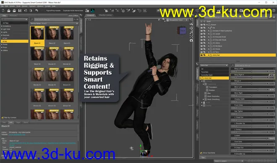Click the heart favorite icon on Bang Right In
The height and width of the screenshot is (163, 277).
(272, 75)
